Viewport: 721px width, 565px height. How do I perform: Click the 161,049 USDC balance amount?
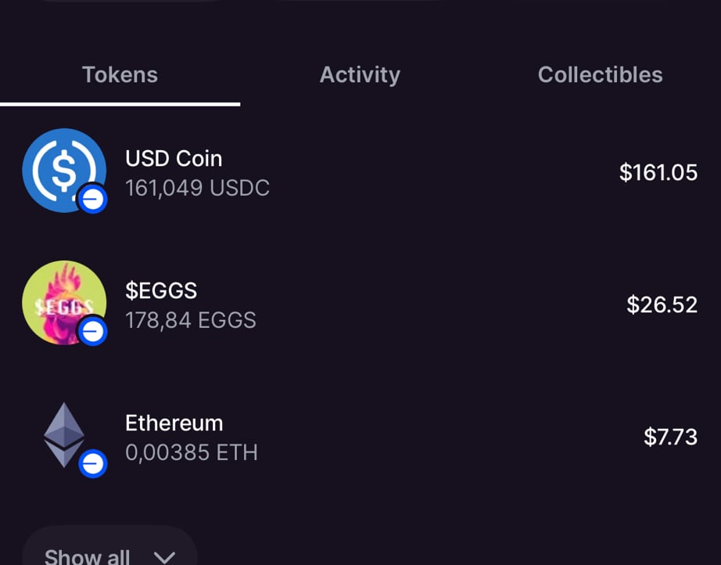(x=197, y=189)
